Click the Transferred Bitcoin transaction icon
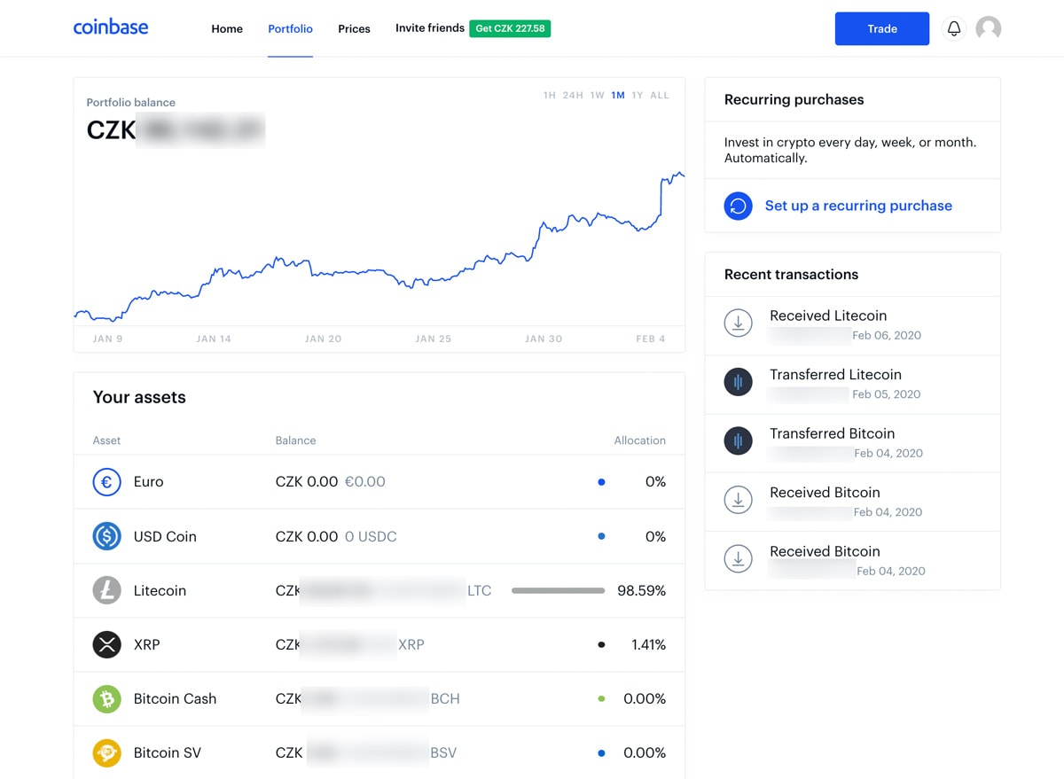Image resolution: width=1064 pixels, height=779 pixels. pos(738,440)
